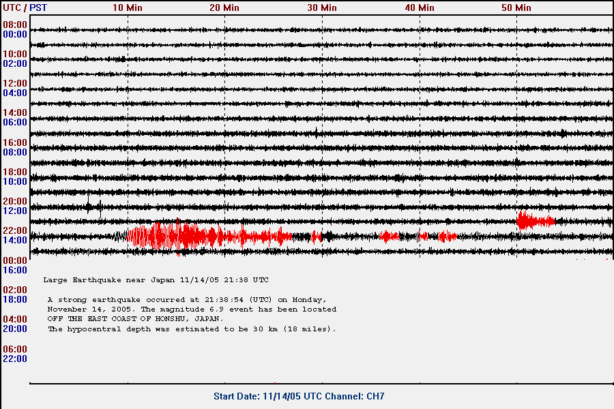Click the red UTC 22:00 row label
This screenshot has height=409, width=614.
[x=14, y=231]
